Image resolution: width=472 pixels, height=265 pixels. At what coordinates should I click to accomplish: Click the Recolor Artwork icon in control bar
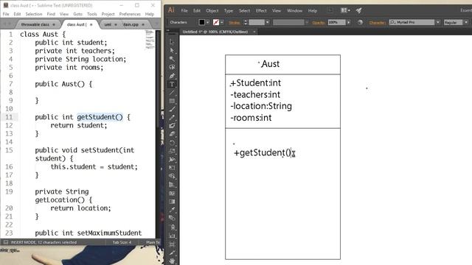tap(360, 22)
